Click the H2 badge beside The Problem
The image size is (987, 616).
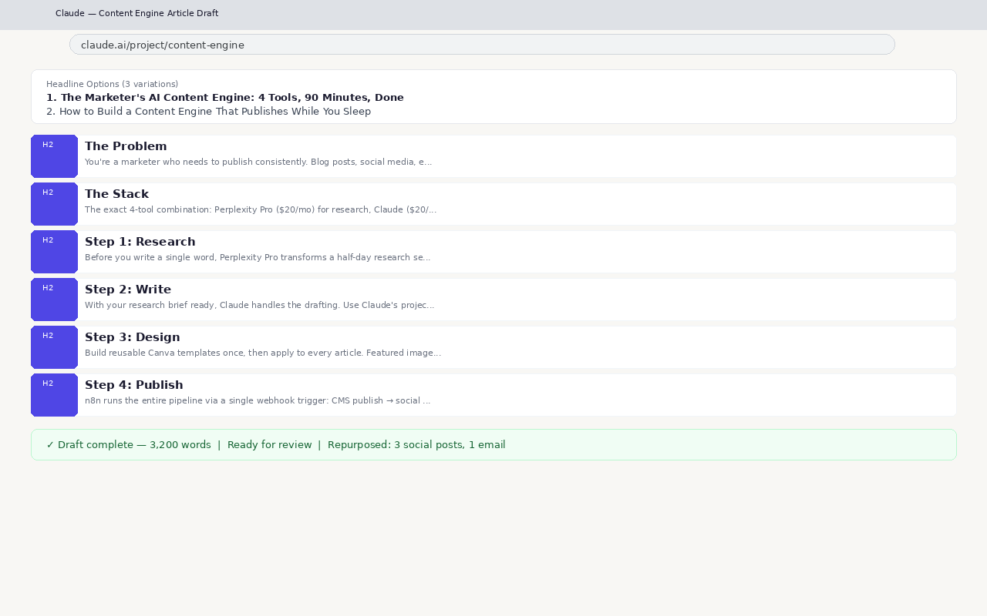coord(54,156)
